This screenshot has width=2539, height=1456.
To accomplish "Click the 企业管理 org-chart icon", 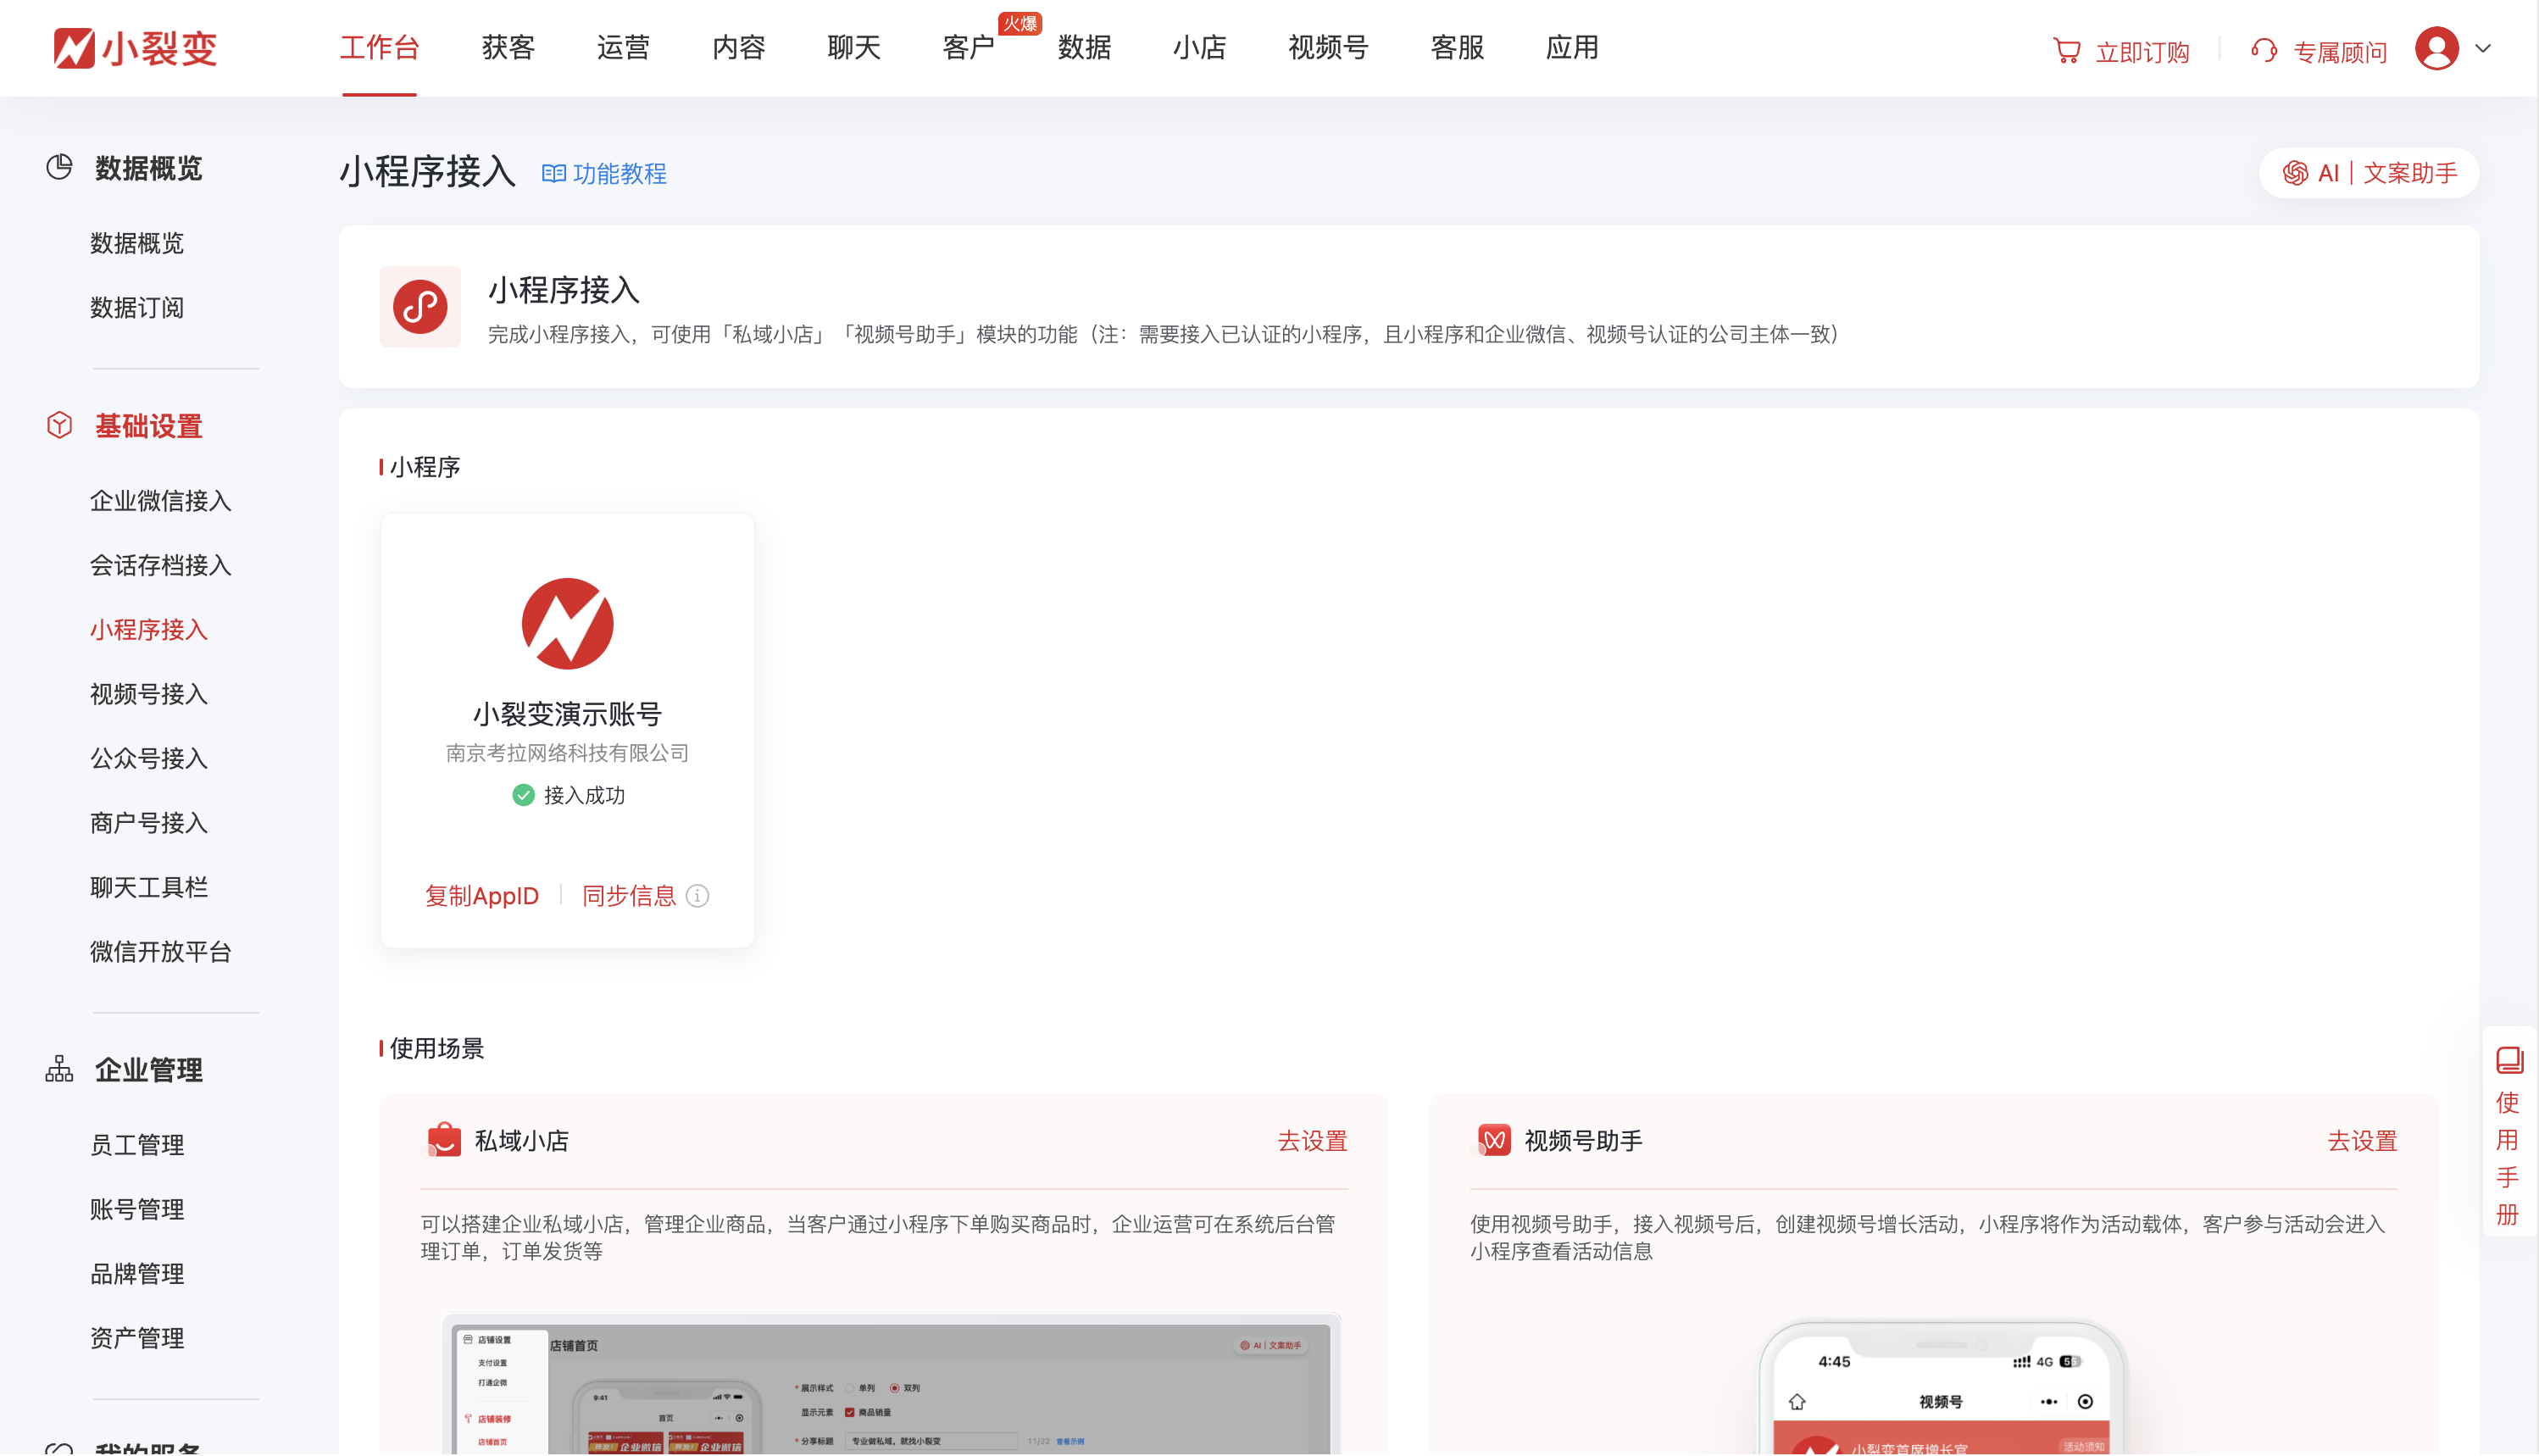I will click(x=59, y=1069).
